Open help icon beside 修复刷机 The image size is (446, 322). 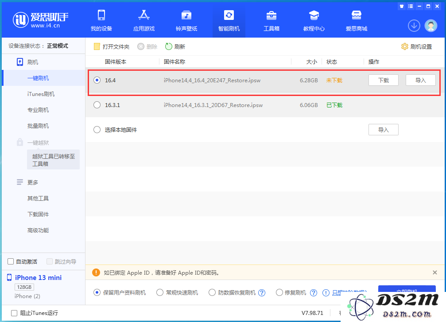[x=314, y=293]
